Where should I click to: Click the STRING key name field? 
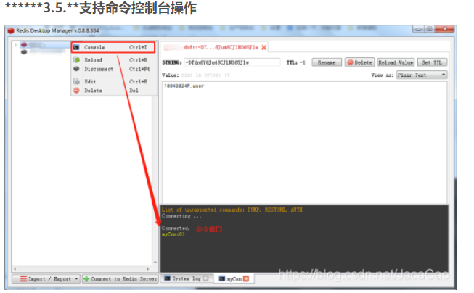(232, 62)
